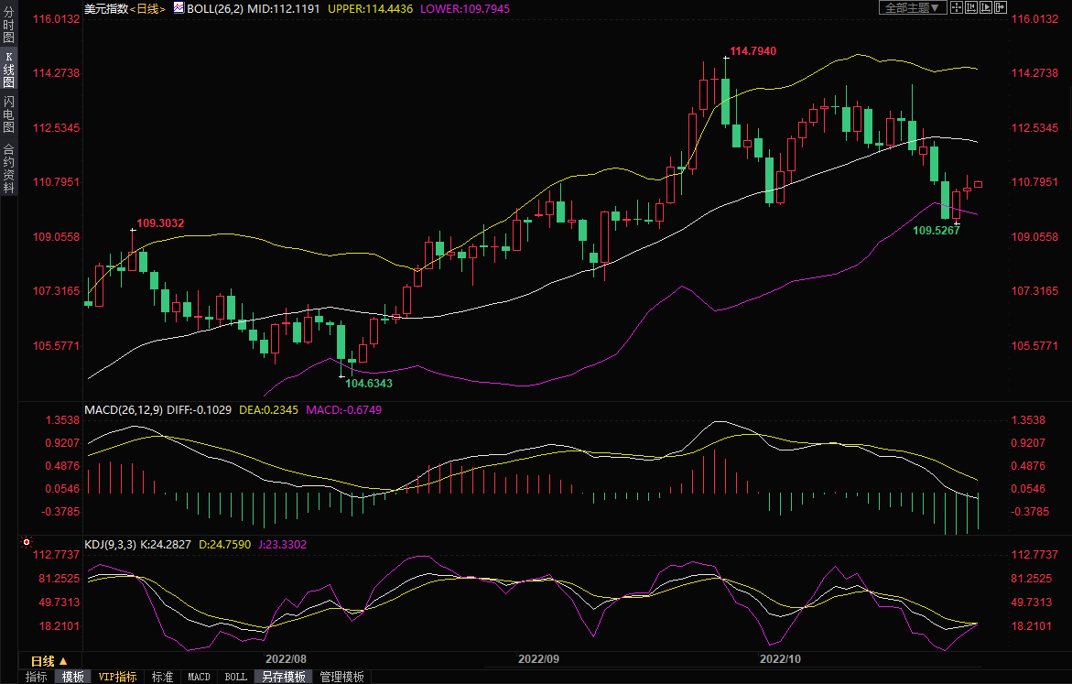
Task: Enable the 标准 template
Action: tap(162, 677)
